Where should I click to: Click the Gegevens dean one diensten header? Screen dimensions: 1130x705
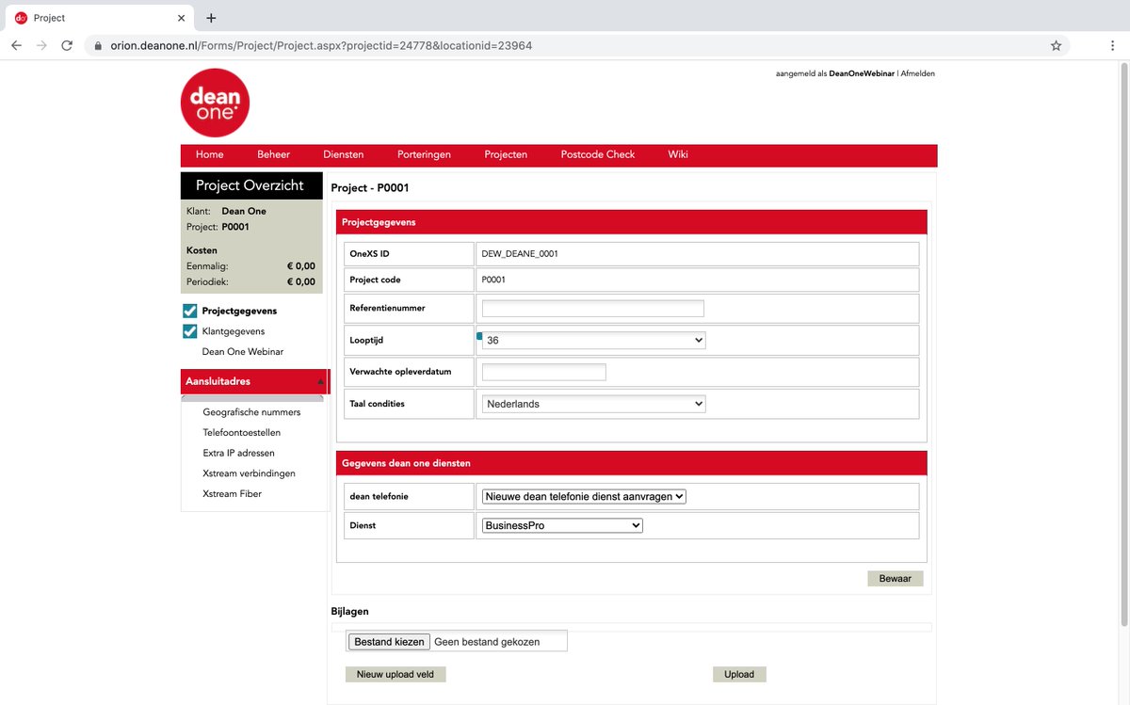pos(632,463)
